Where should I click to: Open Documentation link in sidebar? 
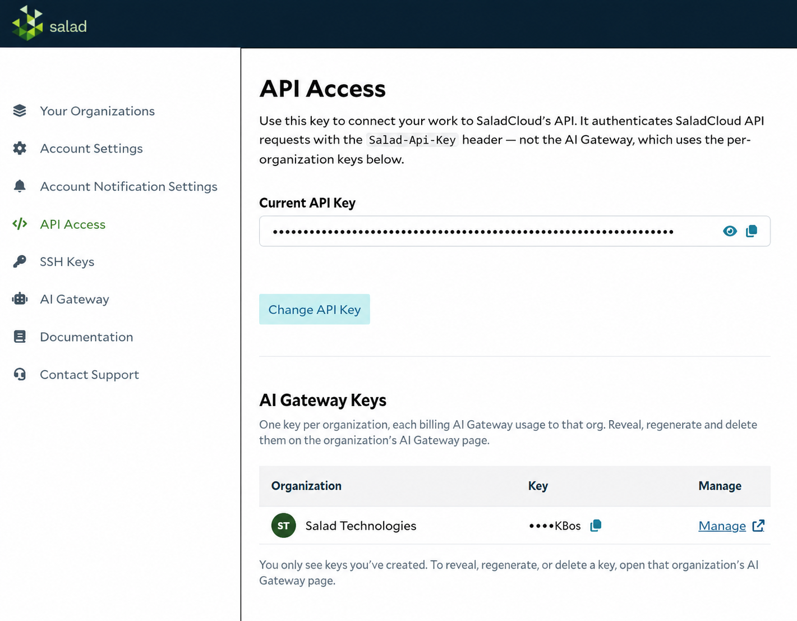(86, 337)
